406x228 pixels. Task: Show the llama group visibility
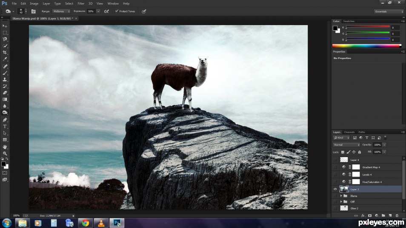[x=335, y=196]
